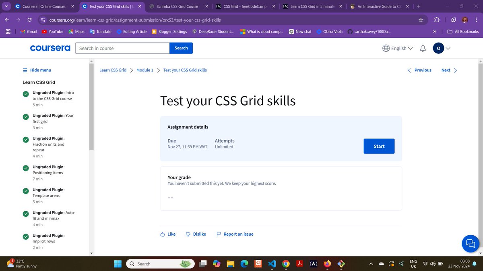
Task: Open Firefox from the taskbar
Action: tap(327, 264)
